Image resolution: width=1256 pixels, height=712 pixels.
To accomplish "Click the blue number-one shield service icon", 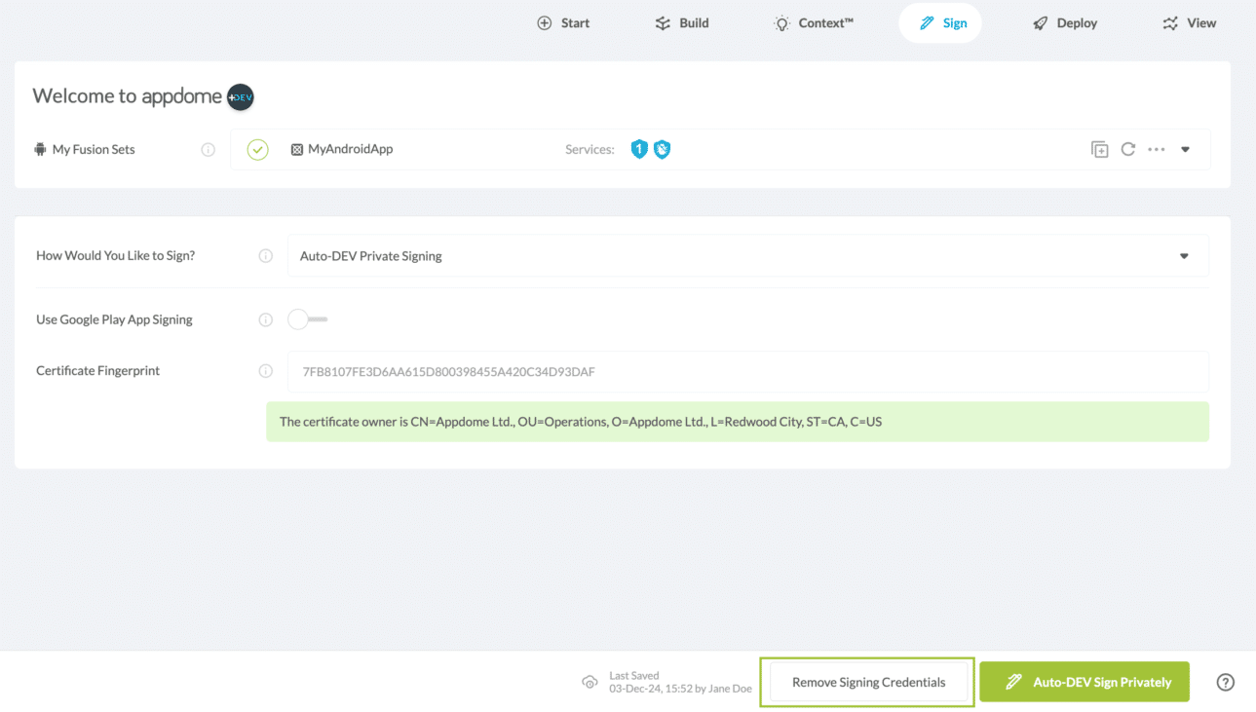I will click(x=639, y=149).
